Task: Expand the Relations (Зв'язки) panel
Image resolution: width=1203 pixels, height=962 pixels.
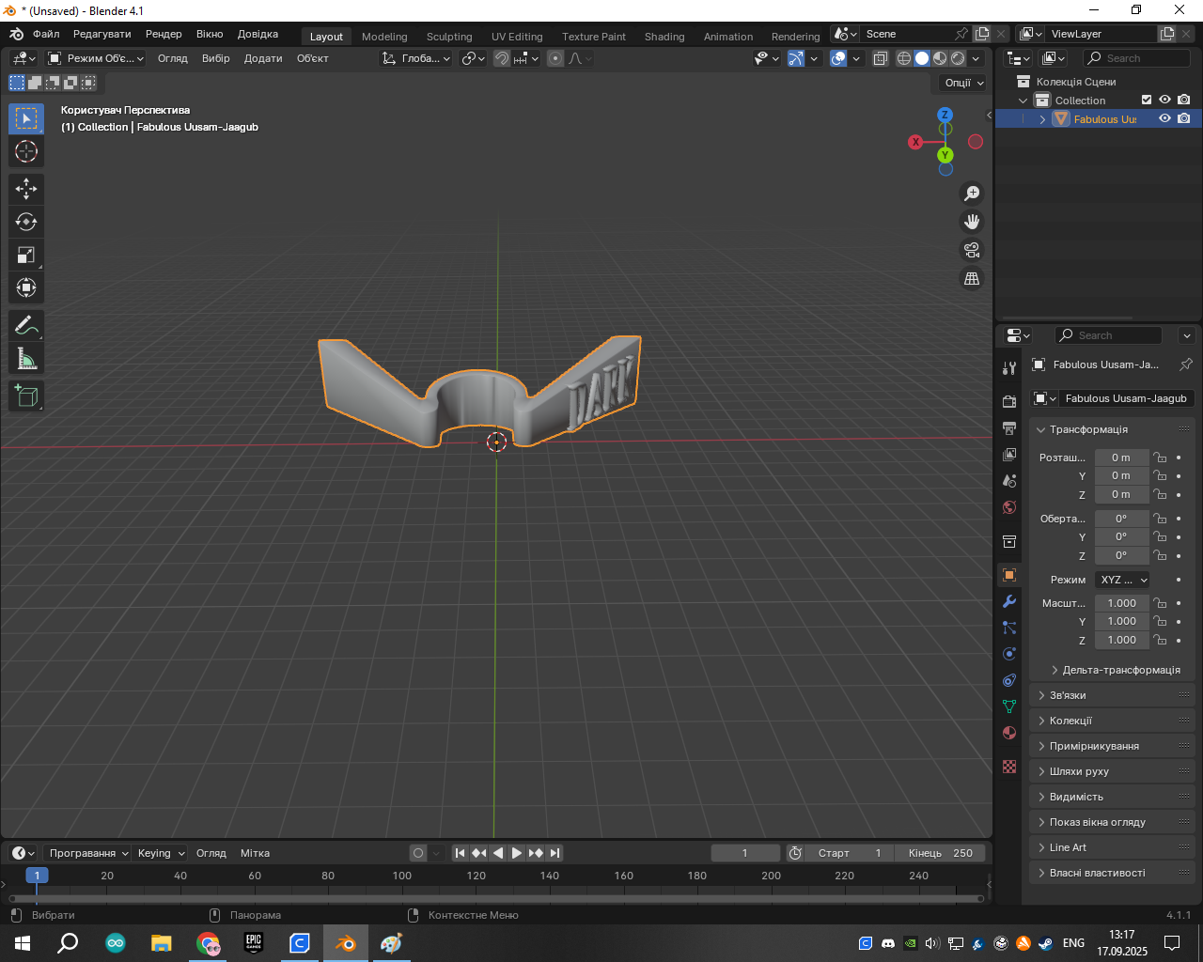Action: [x=1112, y=695]
